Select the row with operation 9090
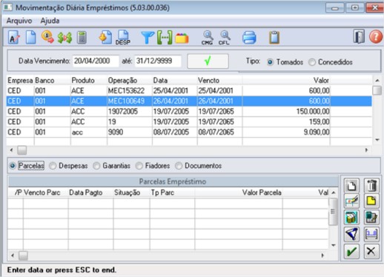 click(x=189, y=133)
